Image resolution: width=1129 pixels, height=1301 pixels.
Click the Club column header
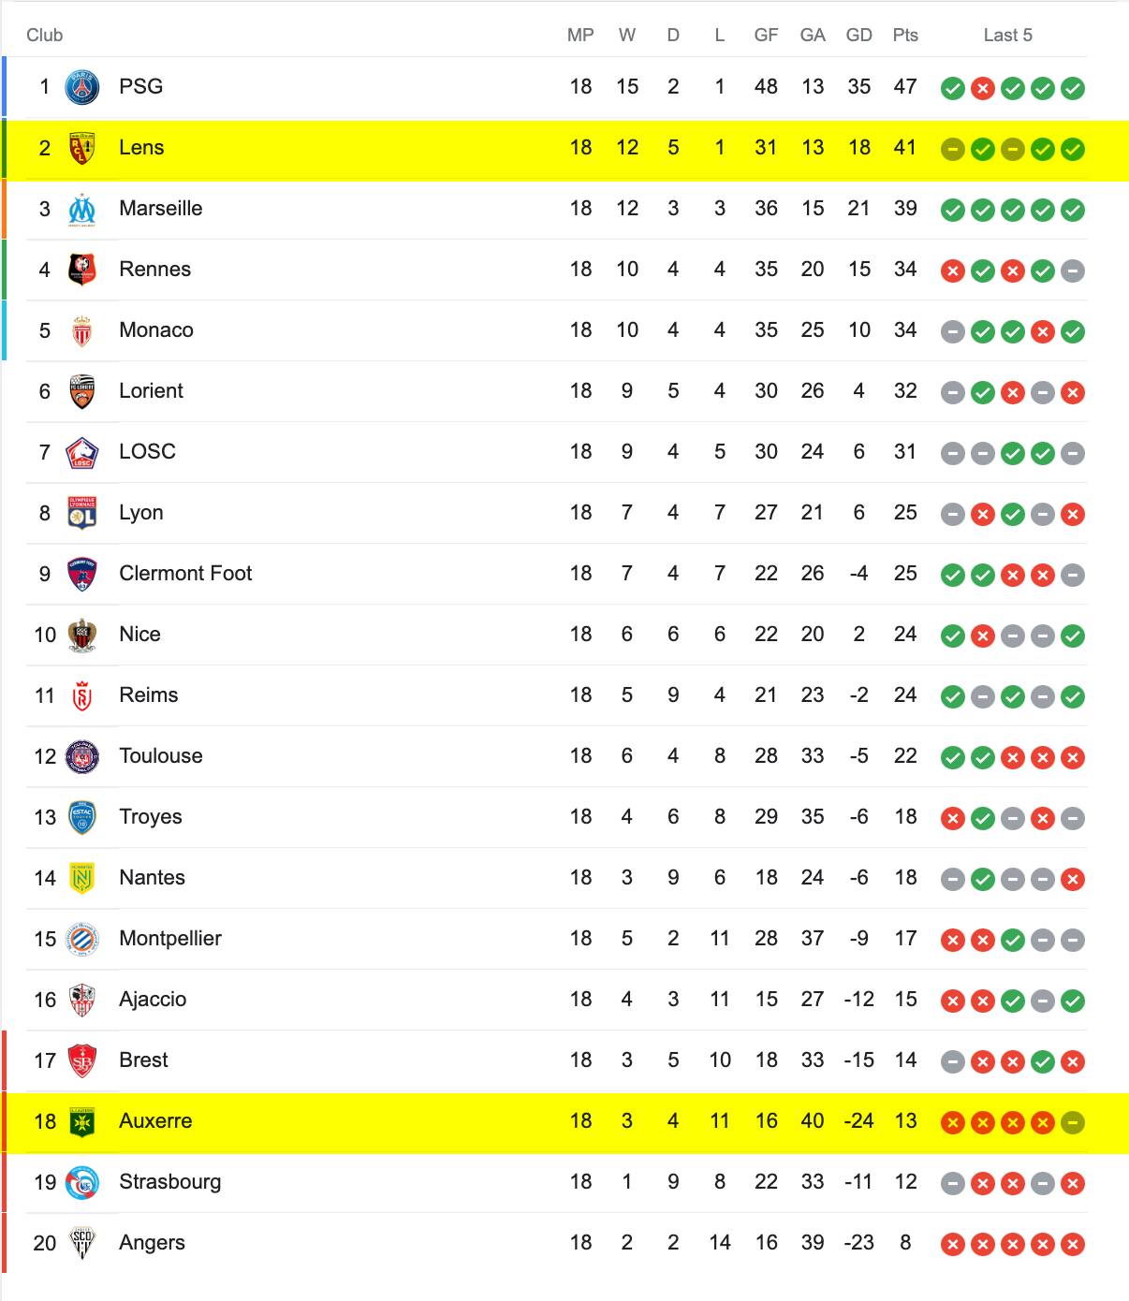coord(44,36)
